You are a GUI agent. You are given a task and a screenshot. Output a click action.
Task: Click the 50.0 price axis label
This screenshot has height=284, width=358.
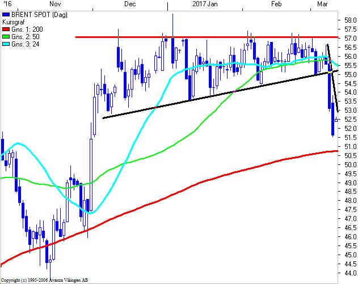[x=350, y=164]
